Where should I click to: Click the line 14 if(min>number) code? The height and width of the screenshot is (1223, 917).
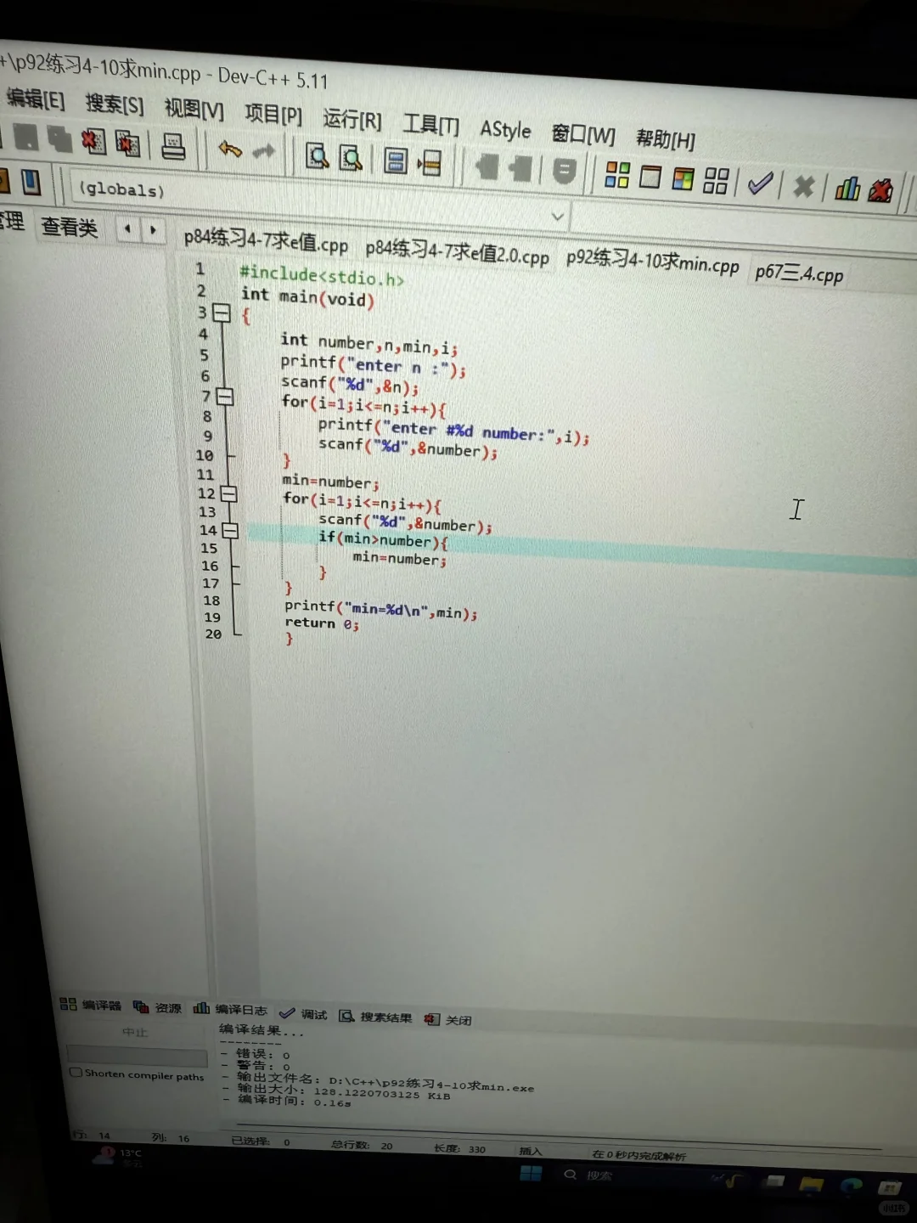(384, 539)
